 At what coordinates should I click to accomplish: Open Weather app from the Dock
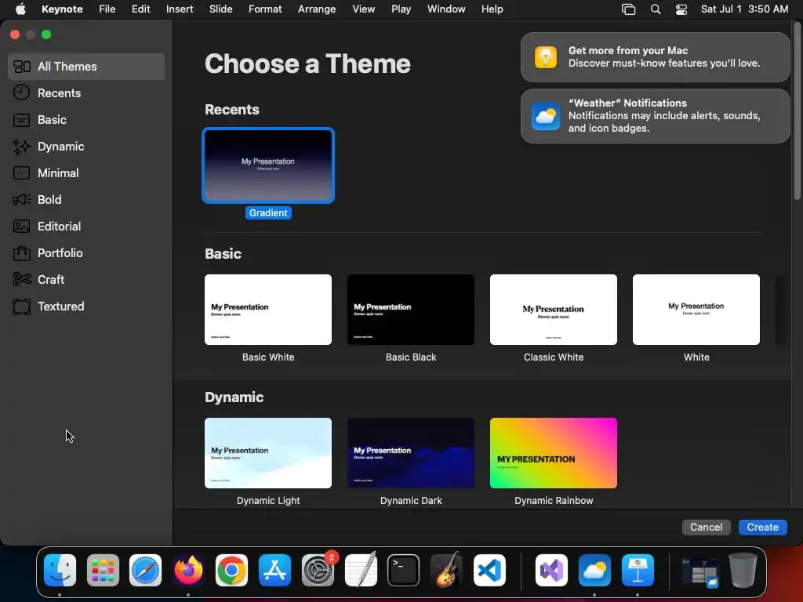[594, 571]
